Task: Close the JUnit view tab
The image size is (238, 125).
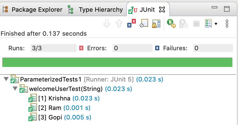Action: coord(162,10)
